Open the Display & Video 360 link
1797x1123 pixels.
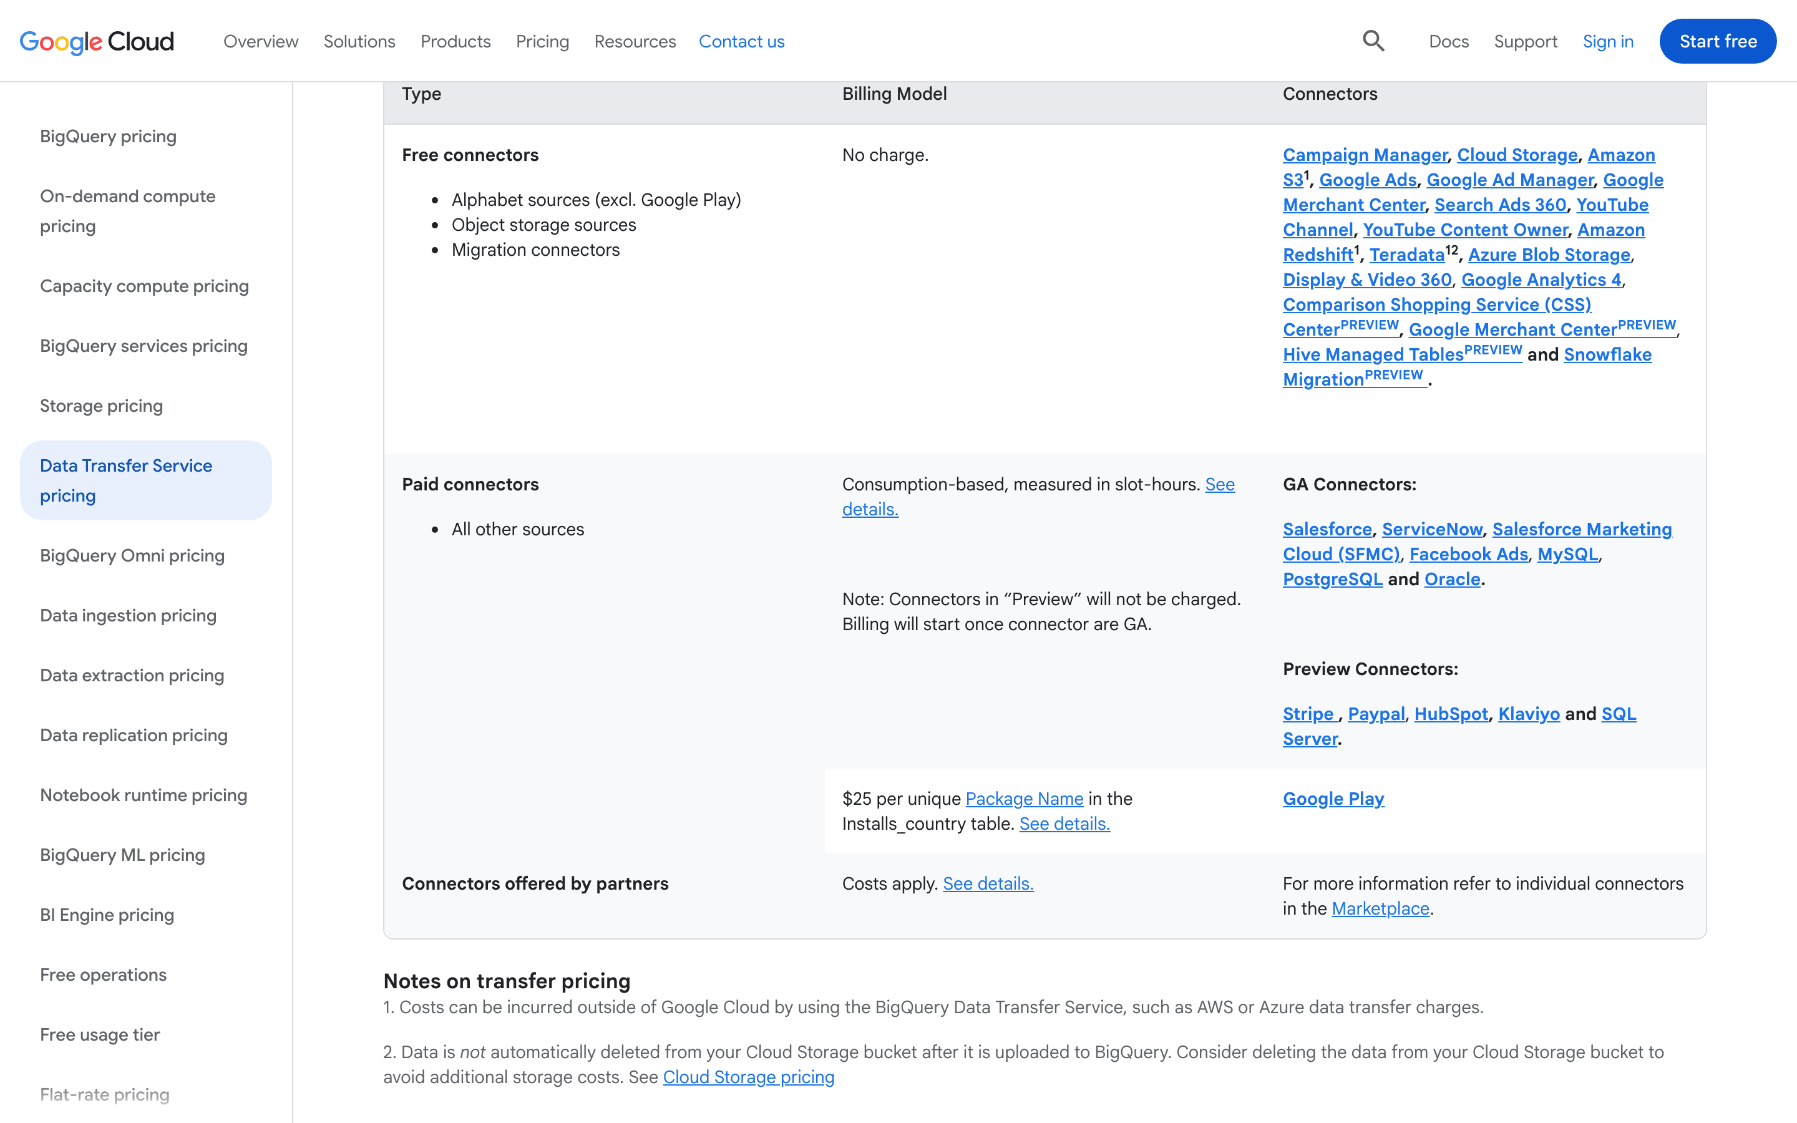[1367, 280]
